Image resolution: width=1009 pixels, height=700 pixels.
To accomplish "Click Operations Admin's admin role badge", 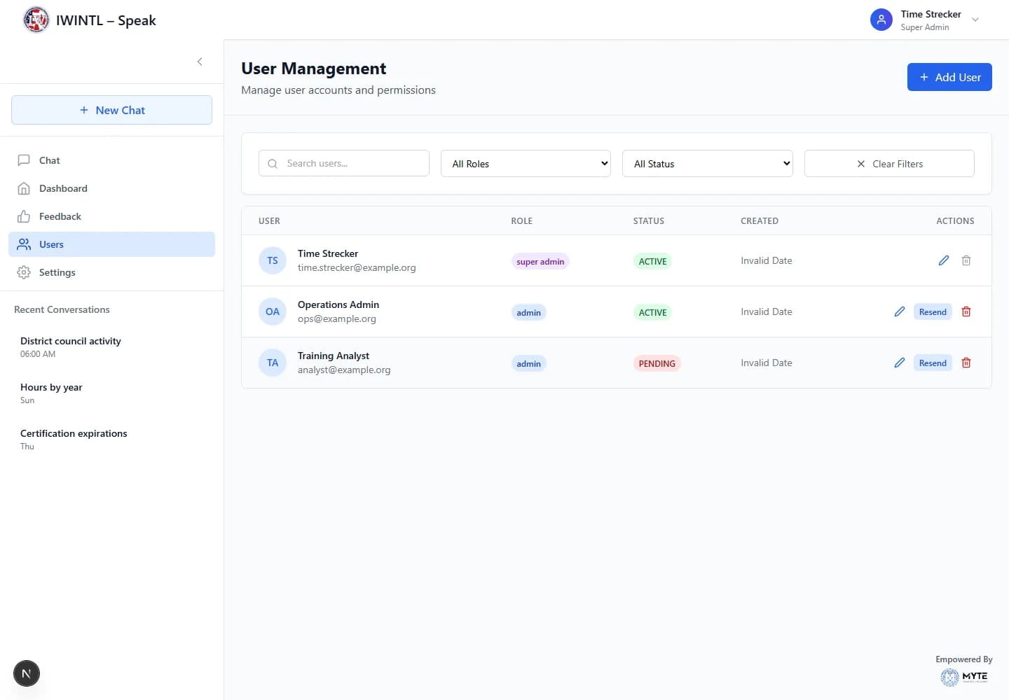I will (528, 312).
